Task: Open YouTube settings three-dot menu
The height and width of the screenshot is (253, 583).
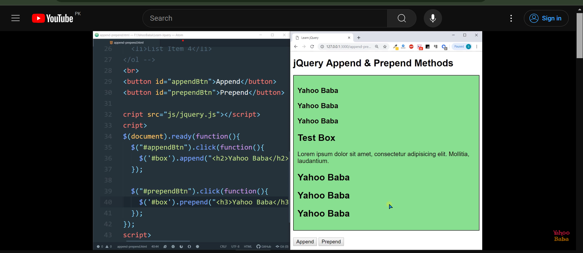Action: [x=511, y=18]
